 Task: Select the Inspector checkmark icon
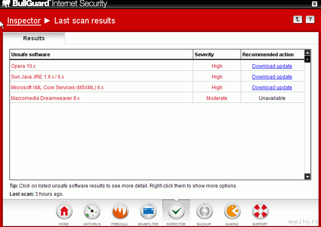[x=176, y=211]
